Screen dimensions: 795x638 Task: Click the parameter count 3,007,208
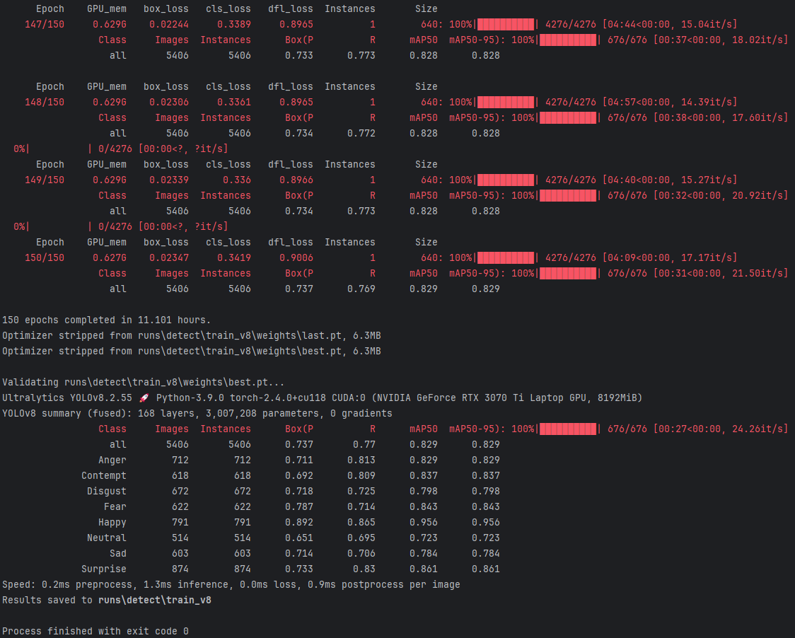[231, 413]
